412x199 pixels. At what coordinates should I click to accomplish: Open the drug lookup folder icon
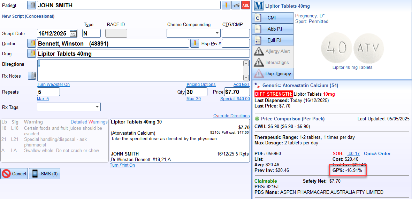click(x=31, y=54)
